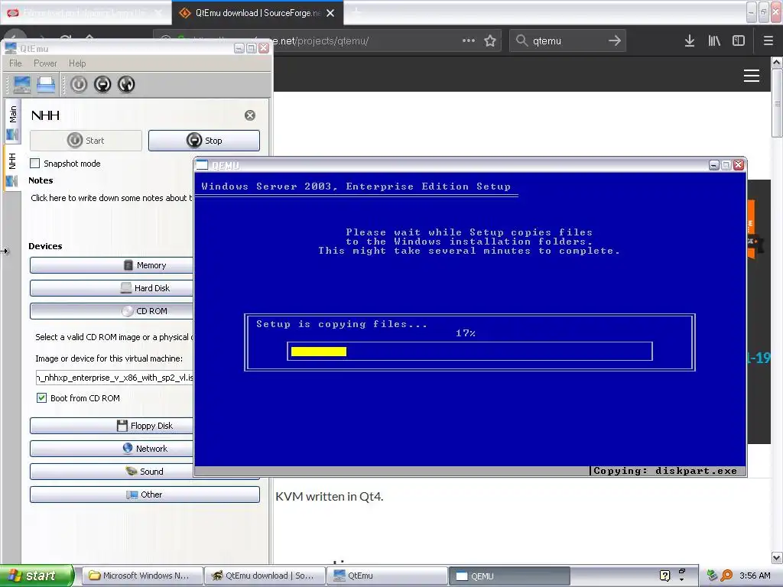The image size is (783, 587).
Task: Click the browser page scrollbar thumb
Action: 777,103
